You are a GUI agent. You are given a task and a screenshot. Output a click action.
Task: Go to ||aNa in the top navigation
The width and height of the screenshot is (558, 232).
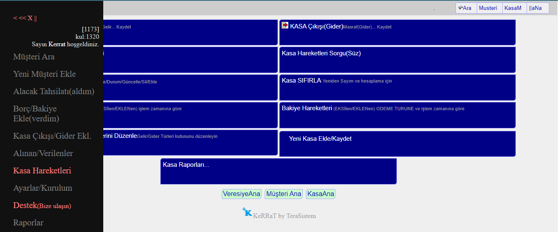tap(535, 8)
